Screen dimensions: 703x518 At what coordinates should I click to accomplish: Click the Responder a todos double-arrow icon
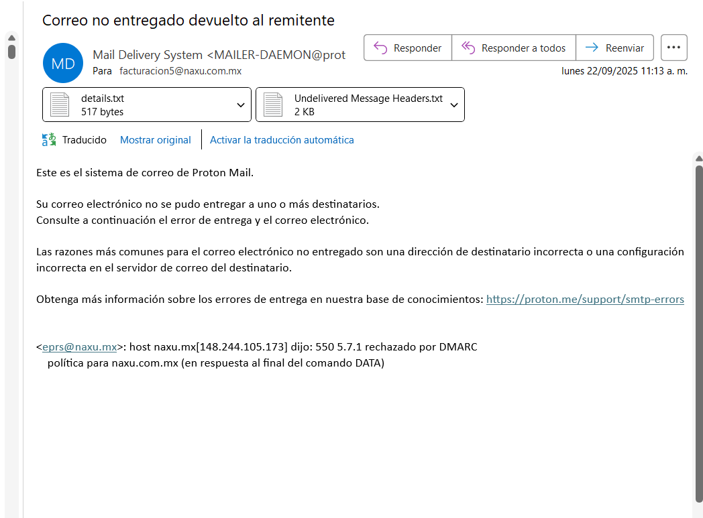pyautogui.click(x=468, y=48)
